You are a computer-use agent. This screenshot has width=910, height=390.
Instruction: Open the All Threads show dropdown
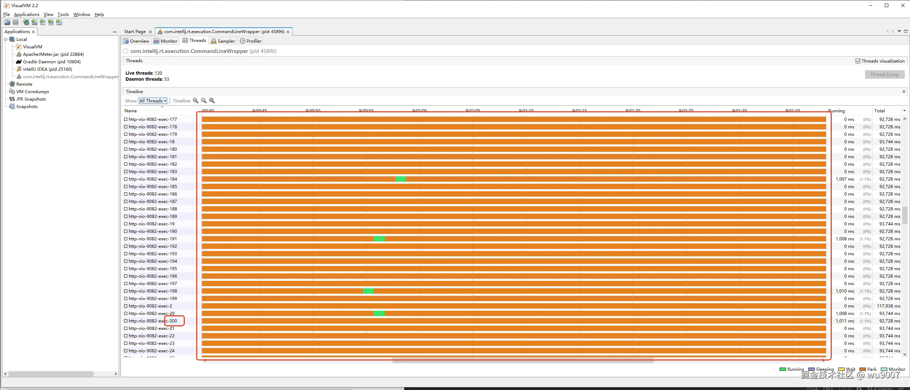[153, 101]
